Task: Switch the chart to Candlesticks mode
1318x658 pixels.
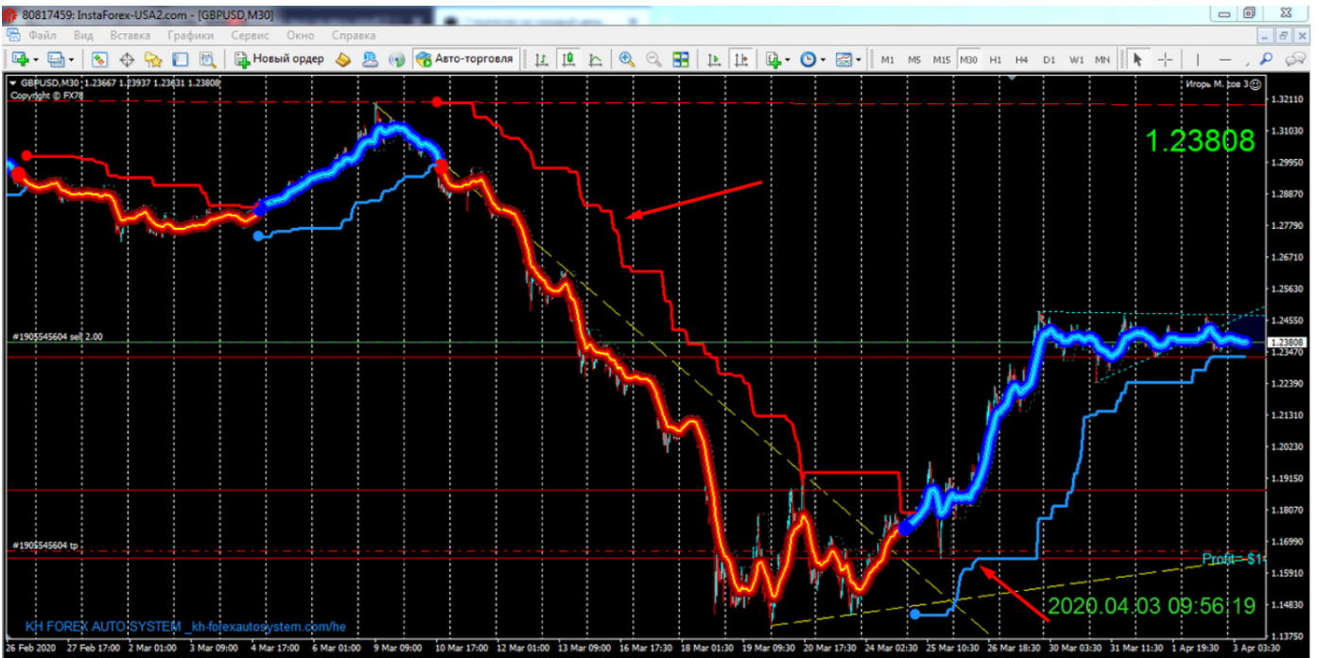Action: point(568,59)
